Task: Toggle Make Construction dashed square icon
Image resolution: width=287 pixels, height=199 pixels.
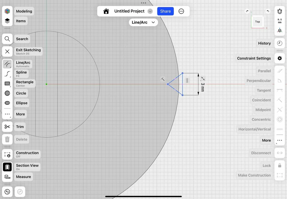Action: pos(280,175)
